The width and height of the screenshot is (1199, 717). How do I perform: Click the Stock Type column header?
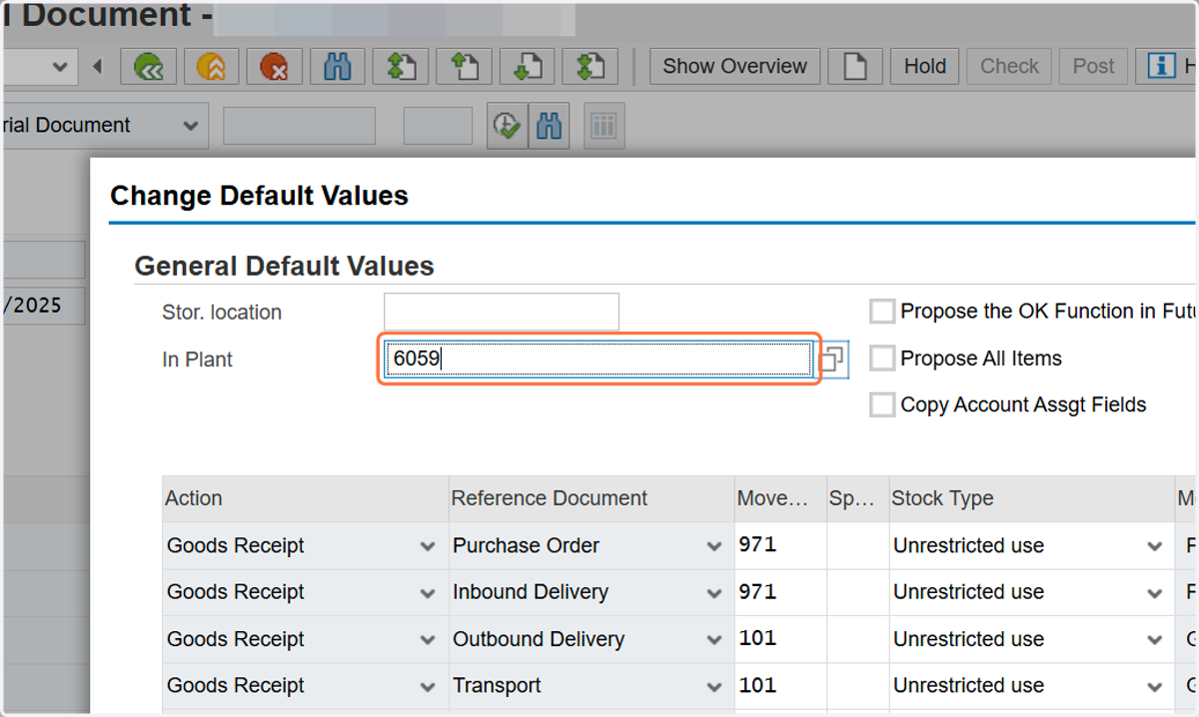pos(1032,498)
